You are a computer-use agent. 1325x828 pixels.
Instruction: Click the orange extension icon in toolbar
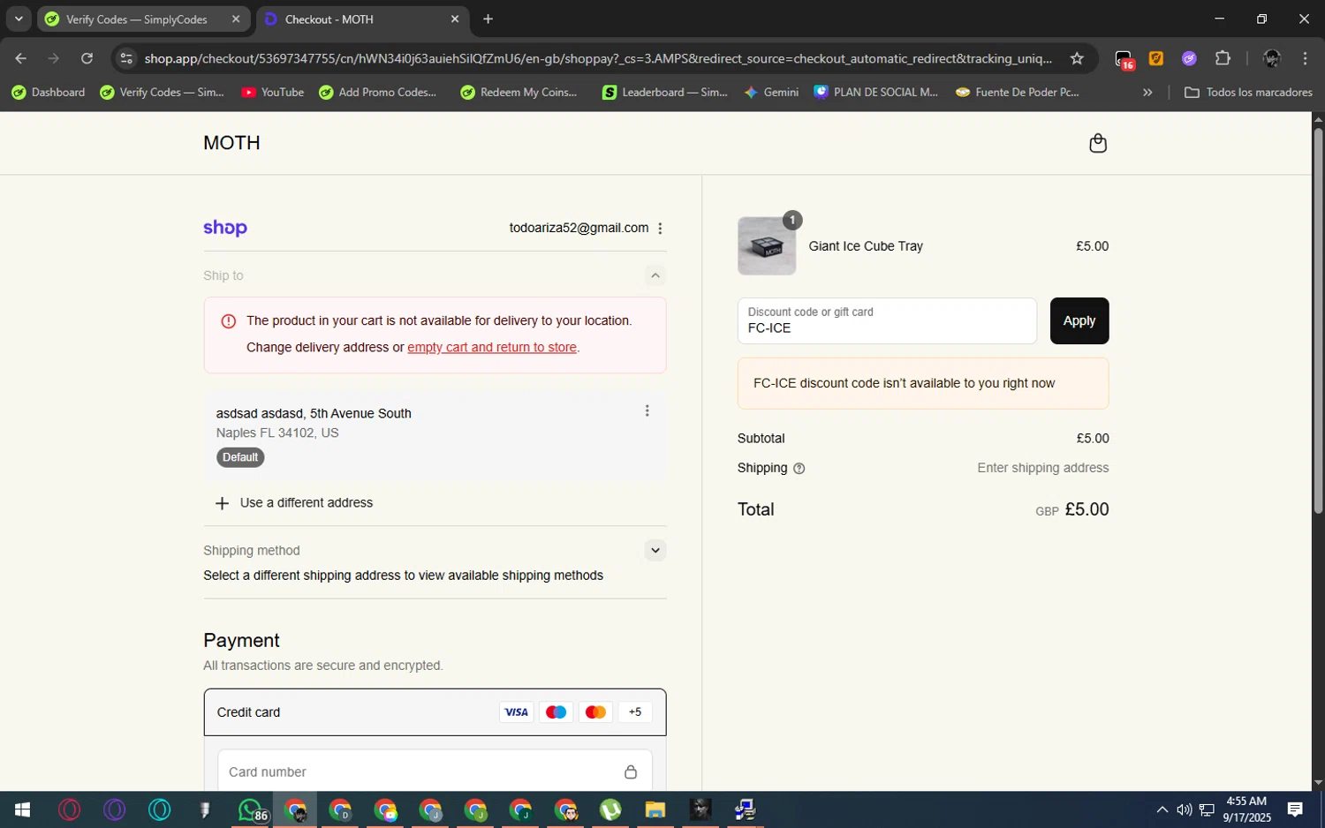1156,58
